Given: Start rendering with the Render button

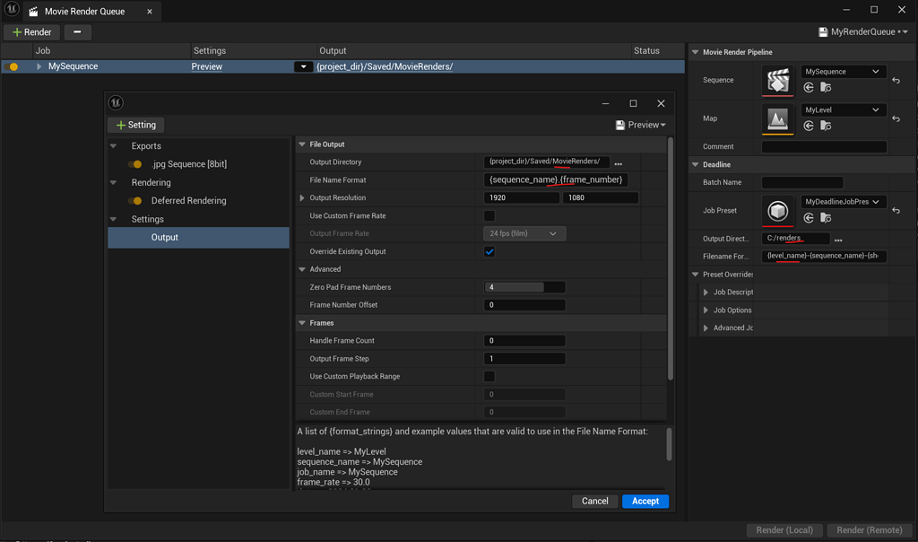Looking at the screenshot, I should (x=32, y=31).
